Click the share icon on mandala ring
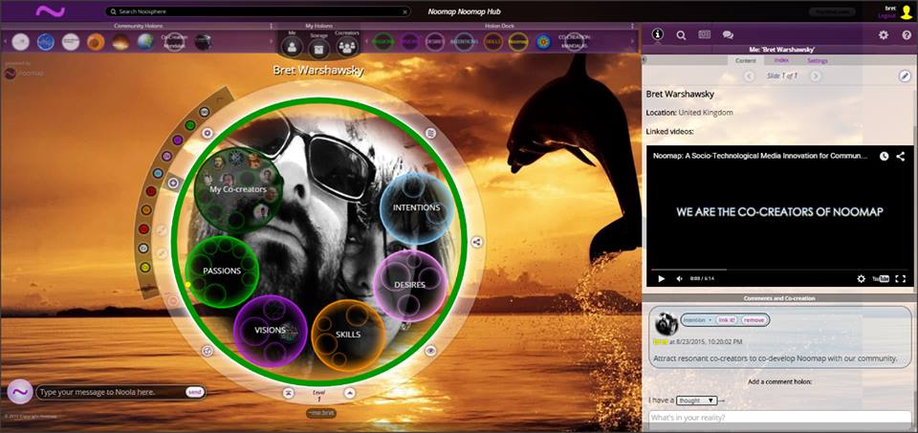 (476, 242)
